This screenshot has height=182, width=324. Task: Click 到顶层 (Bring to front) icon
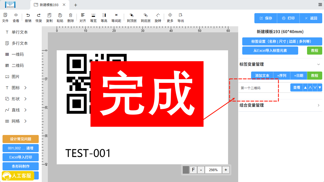pos(132,18)
